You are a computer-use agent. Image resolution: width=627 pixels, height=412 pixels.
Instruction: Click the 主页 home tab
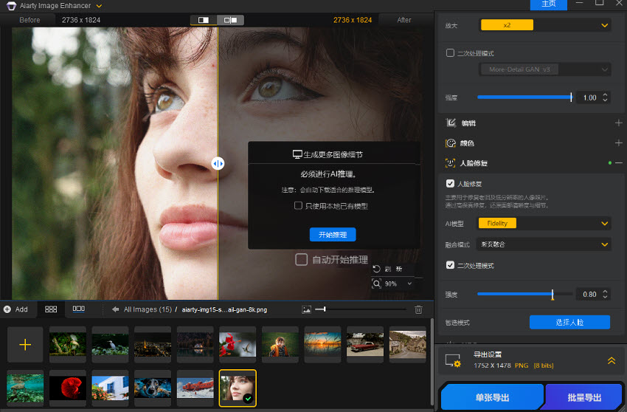549,4
